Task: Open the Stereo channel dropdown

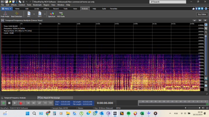Action: (80, 108)
